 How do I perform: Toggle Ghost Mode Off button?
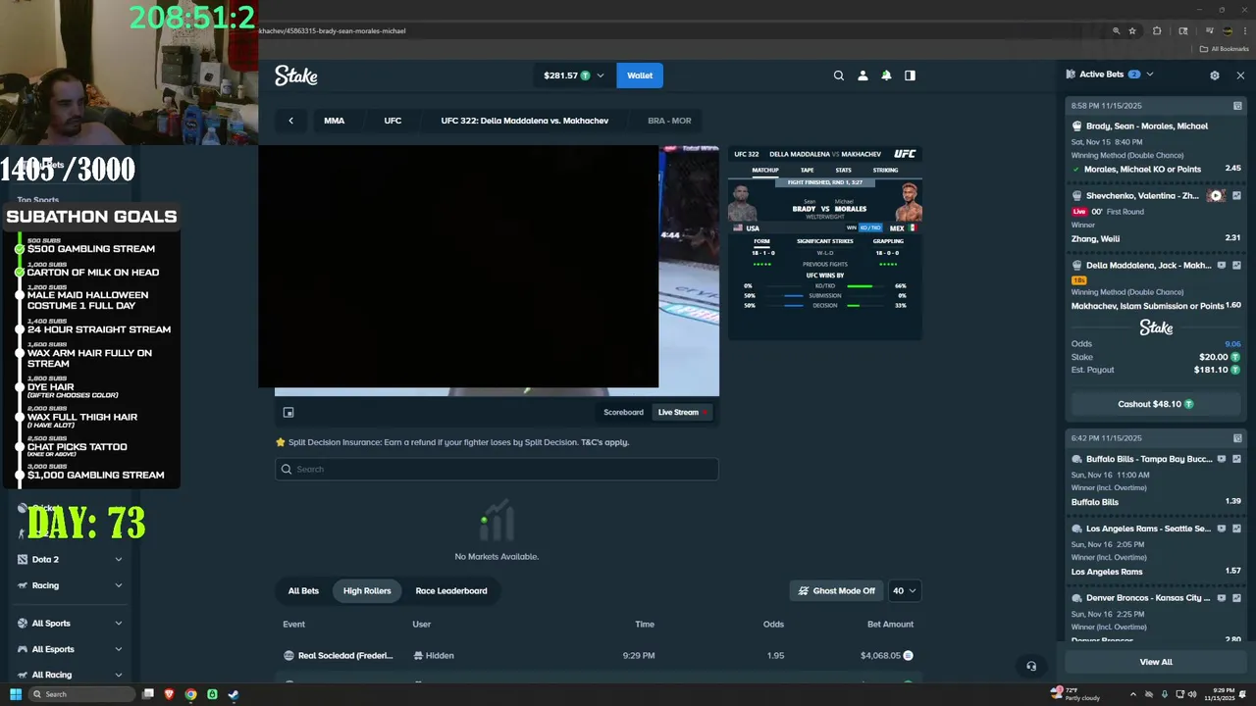click(x=836, y=590)
